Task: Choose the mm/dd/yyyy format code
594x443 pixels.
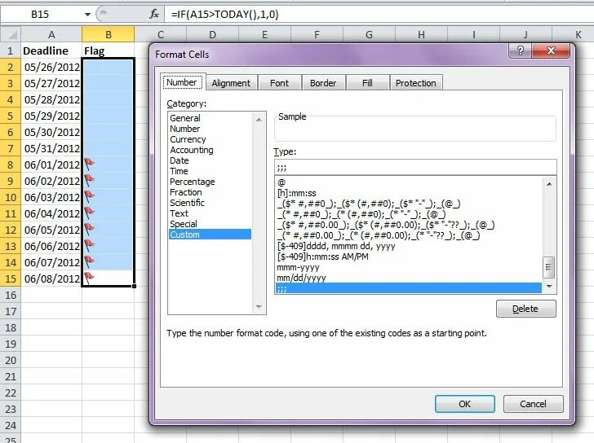Action: click(x=408, y=278)
